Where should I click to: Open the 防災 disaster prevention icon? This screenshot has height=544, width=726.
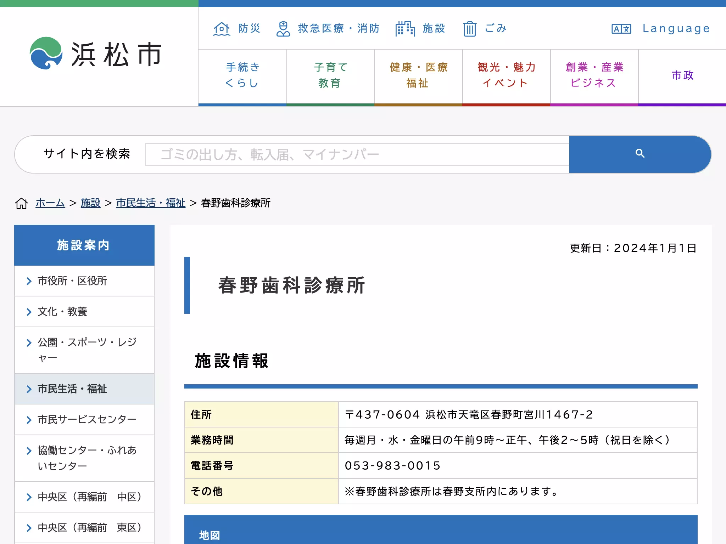tap(222, 29)
